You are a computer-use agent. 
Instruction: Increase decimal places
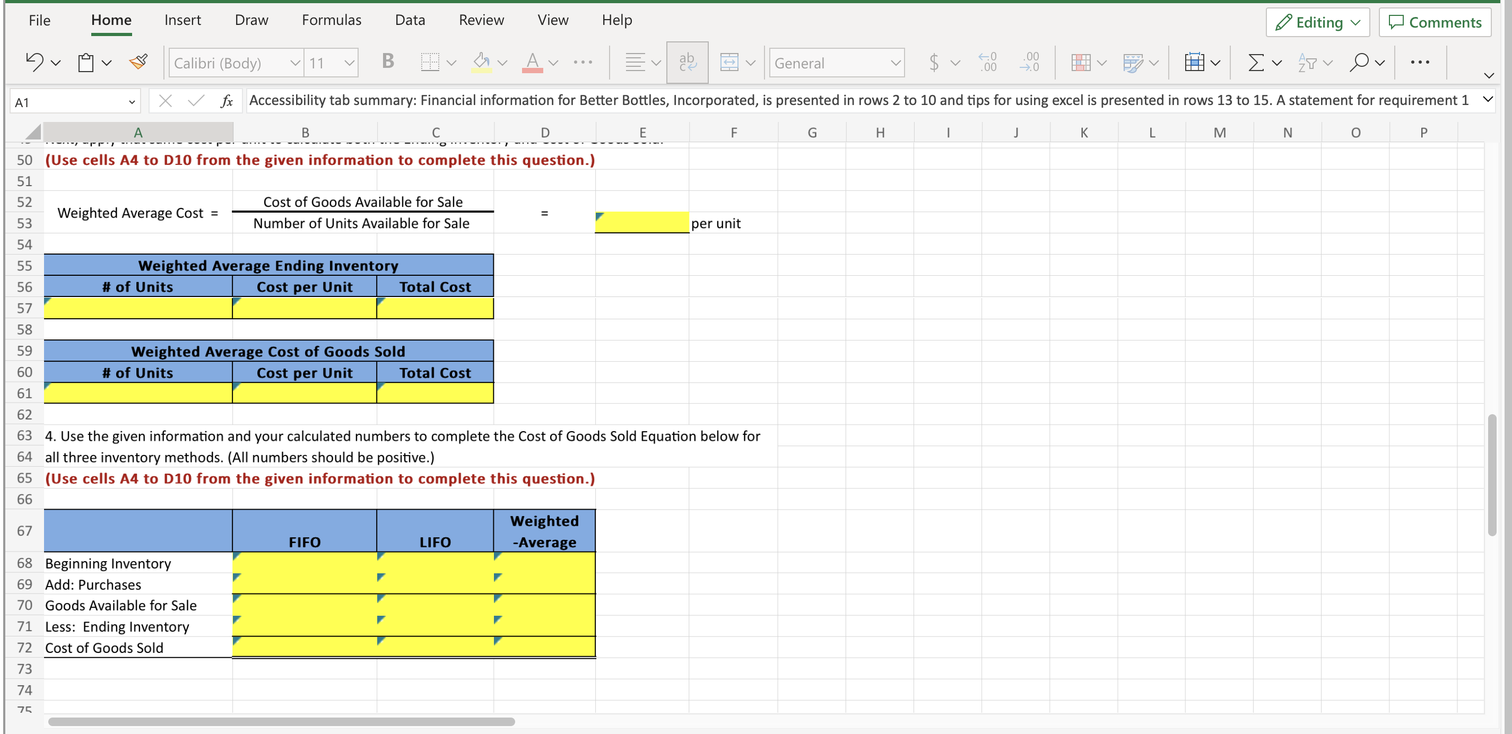coord(988,62)
